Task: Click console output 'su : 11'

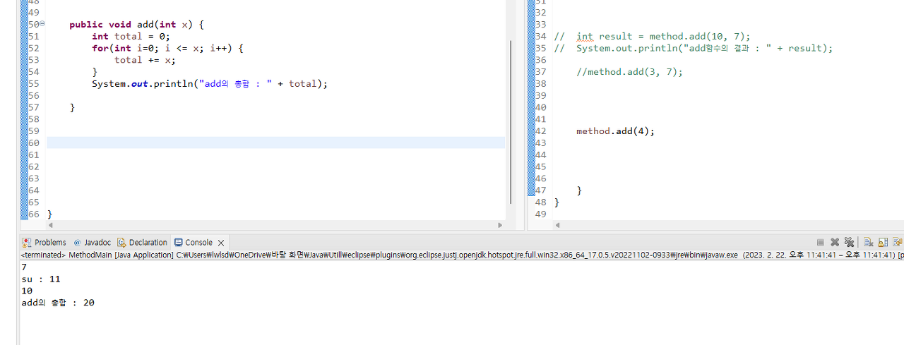Action: click(x=41, y=279)
